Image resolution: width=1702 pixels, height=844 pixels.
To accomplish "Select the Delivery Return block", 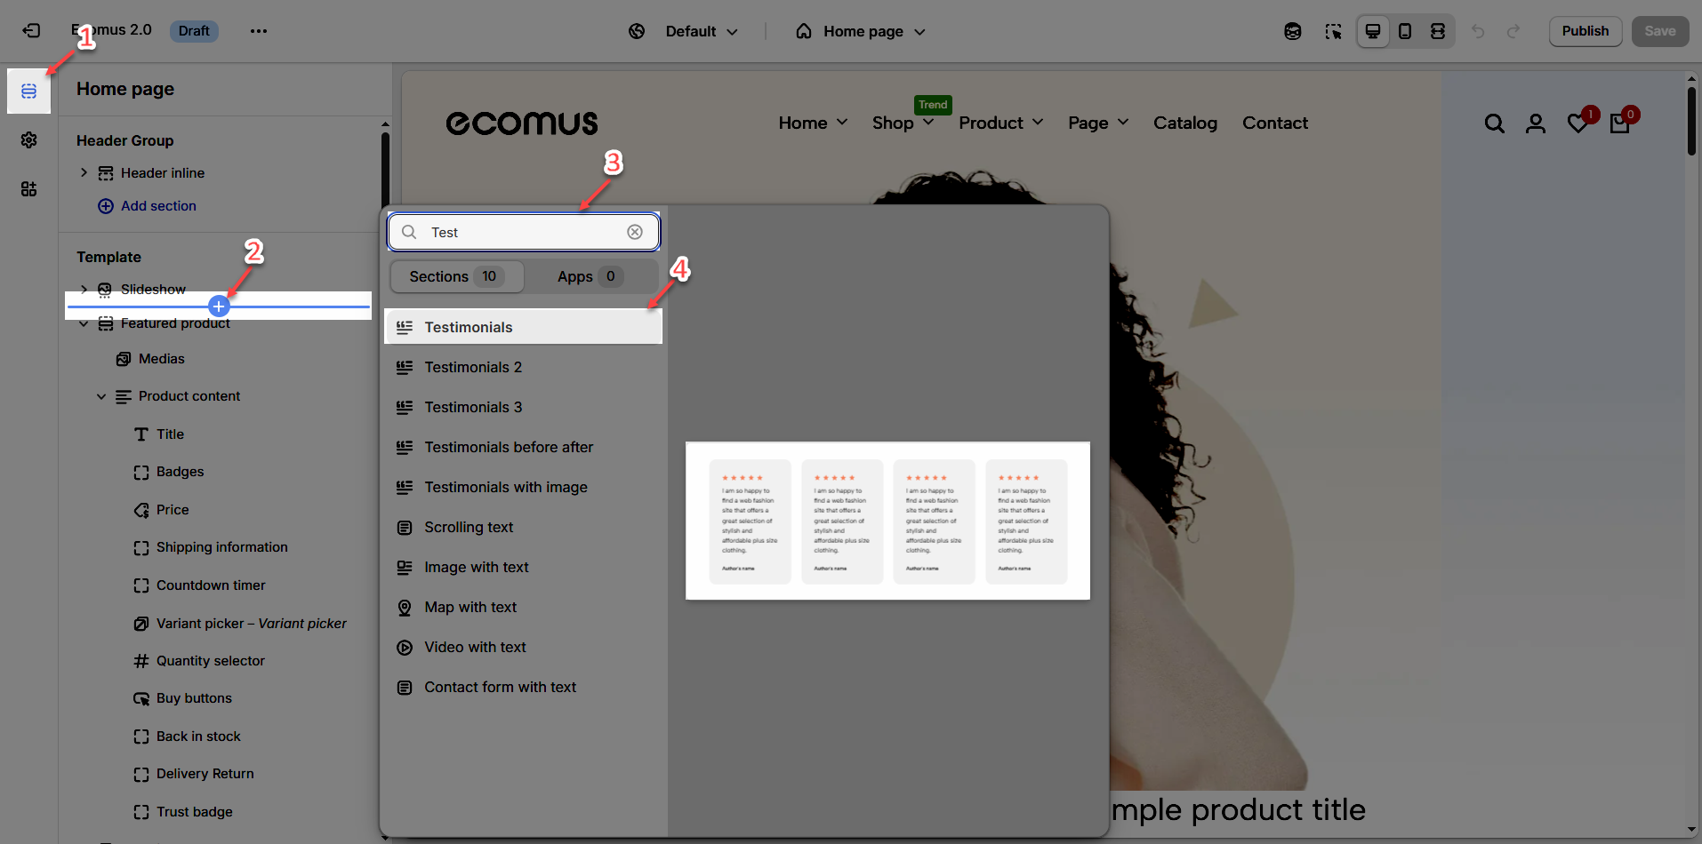I will pyautogui.click(x=205, y=774).
